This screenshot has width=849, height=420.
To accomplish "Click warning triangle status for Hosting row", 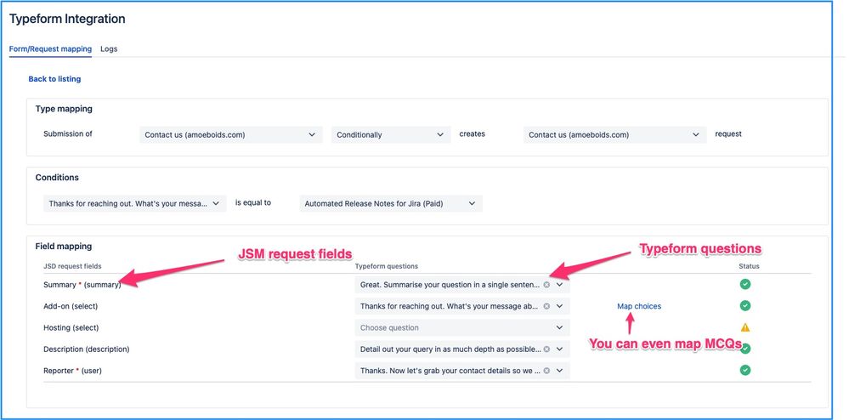I will coord(745,327).
